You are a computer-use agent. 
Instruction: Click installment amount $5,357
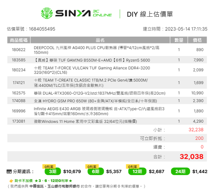[114, 172]
